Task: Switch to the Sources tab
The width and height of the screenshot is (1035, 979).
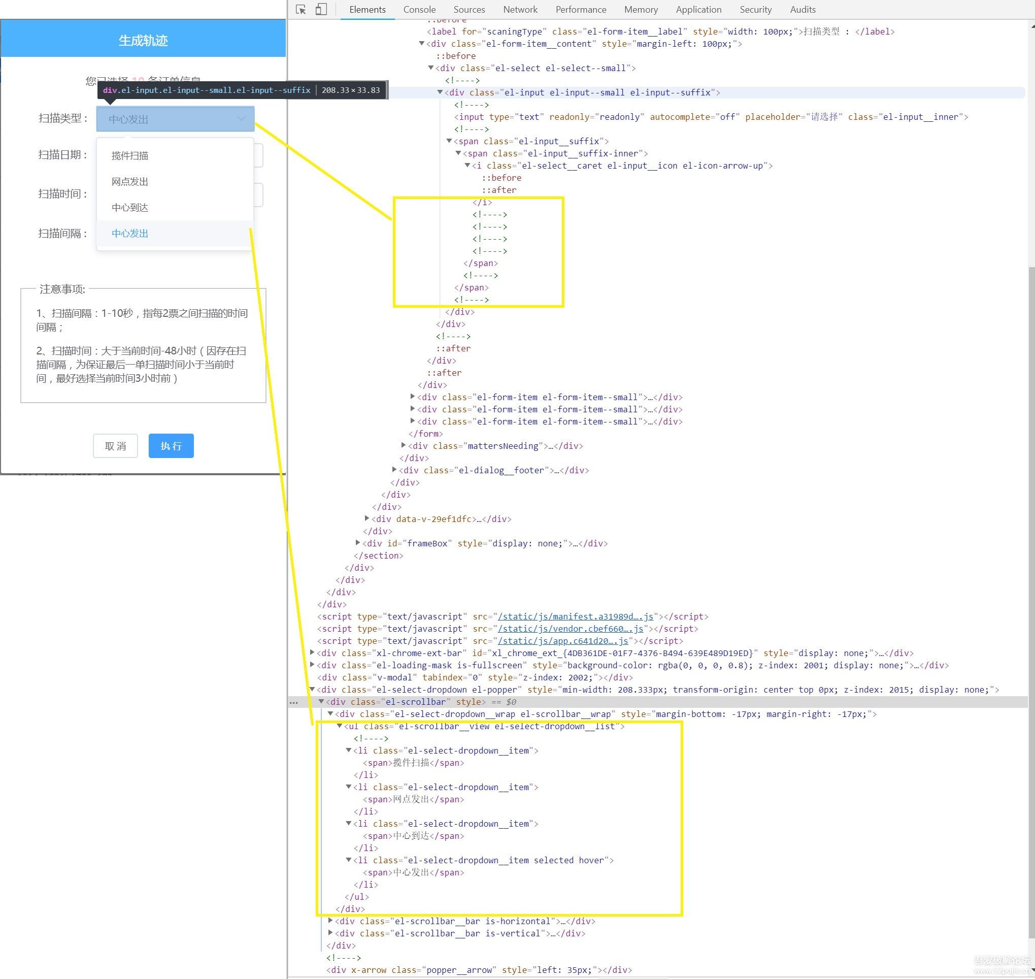Action: click(x=469, y=9)
